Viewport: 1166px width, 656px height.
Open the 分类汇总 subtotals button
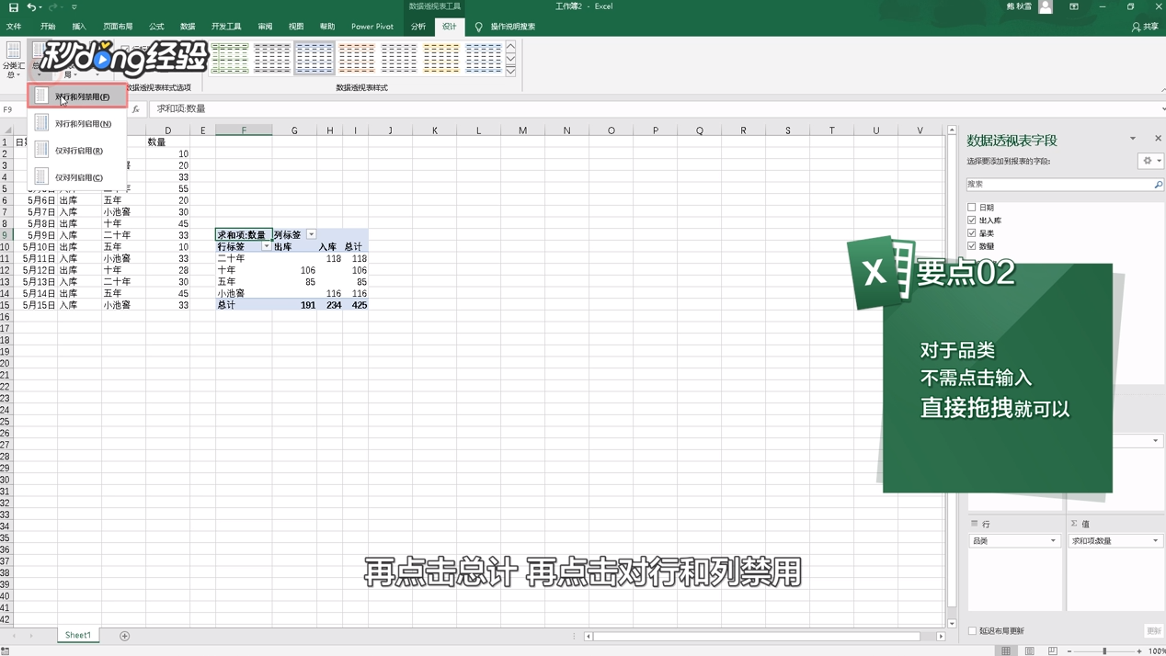pyautogui.click(x=13, y=60)
